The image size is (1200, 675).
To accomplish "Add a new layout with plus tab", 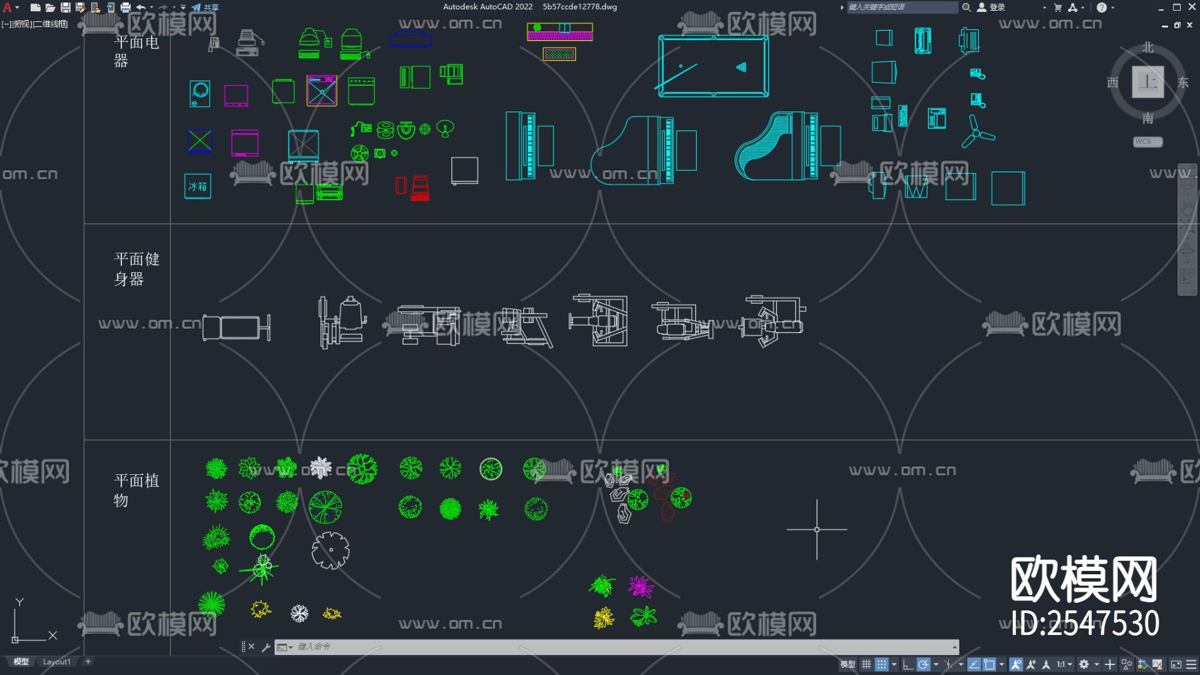I will 88,662.
